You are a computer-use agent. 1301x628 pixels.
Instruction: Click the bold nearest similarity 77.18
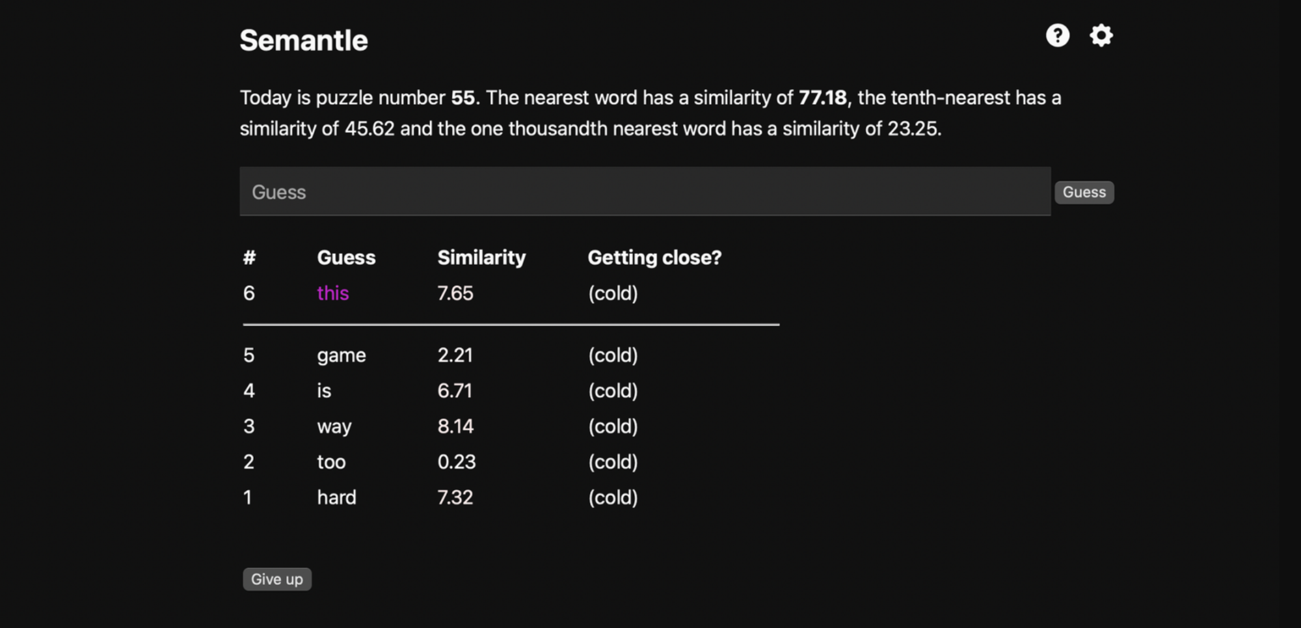tap(822, 98)
